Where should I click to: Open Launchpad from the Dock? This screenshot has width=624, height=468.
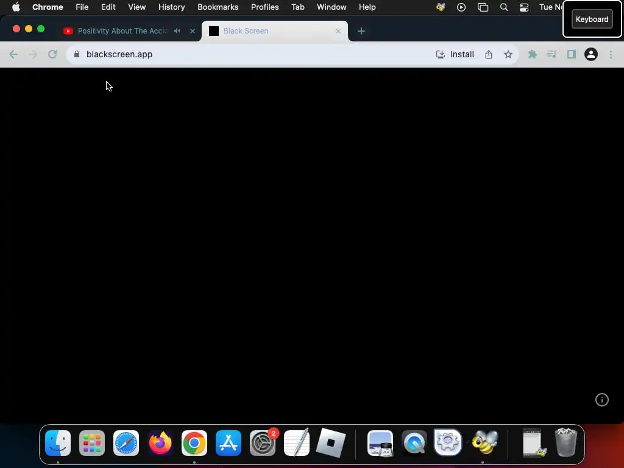(92, 442)
